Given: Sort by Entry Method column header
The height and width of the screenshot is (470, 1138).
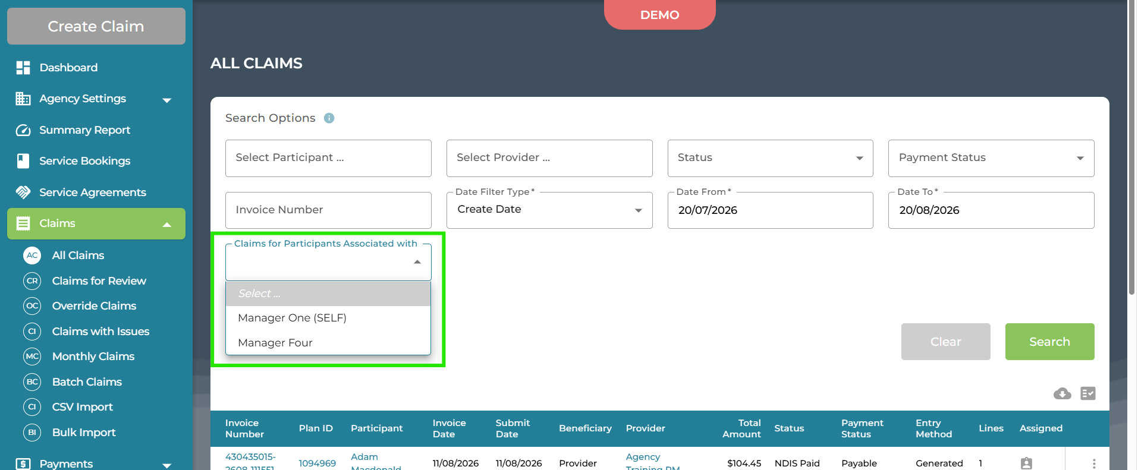Looking at the screenshot, I should 933,428.
